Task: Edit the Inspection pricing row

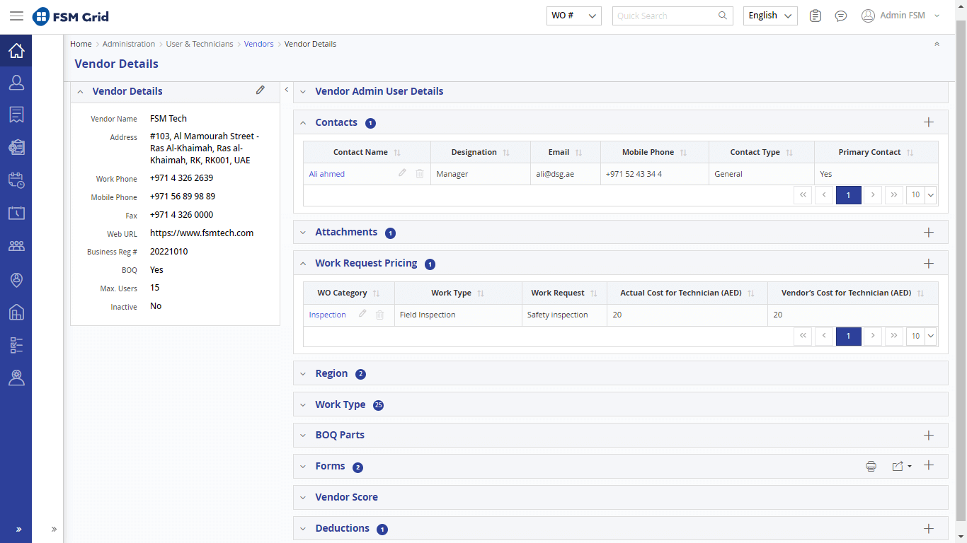Action: coord(362,315)
